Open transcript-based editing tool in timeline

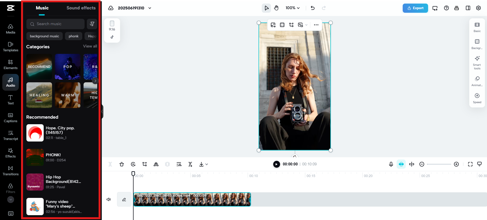179,164
